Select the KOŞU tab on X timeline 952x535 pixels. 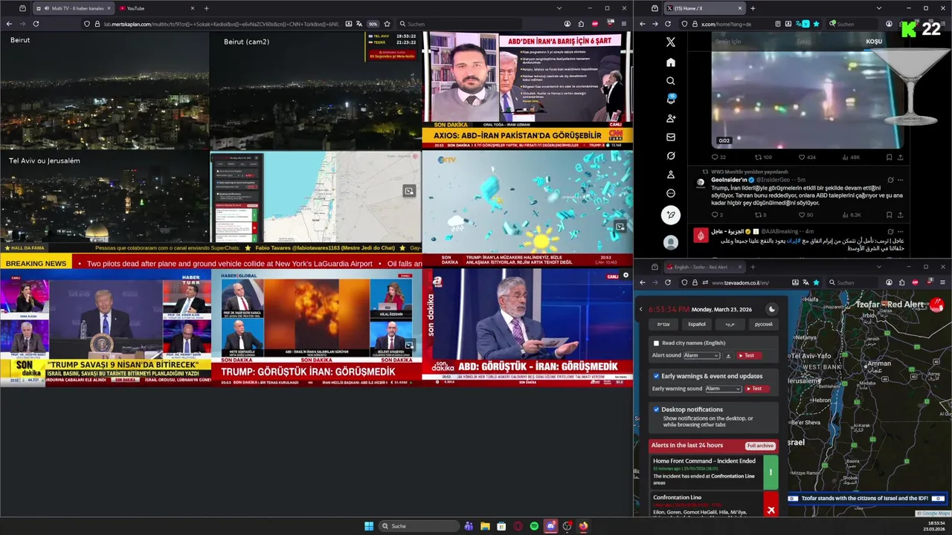click(x=874, y=42)
